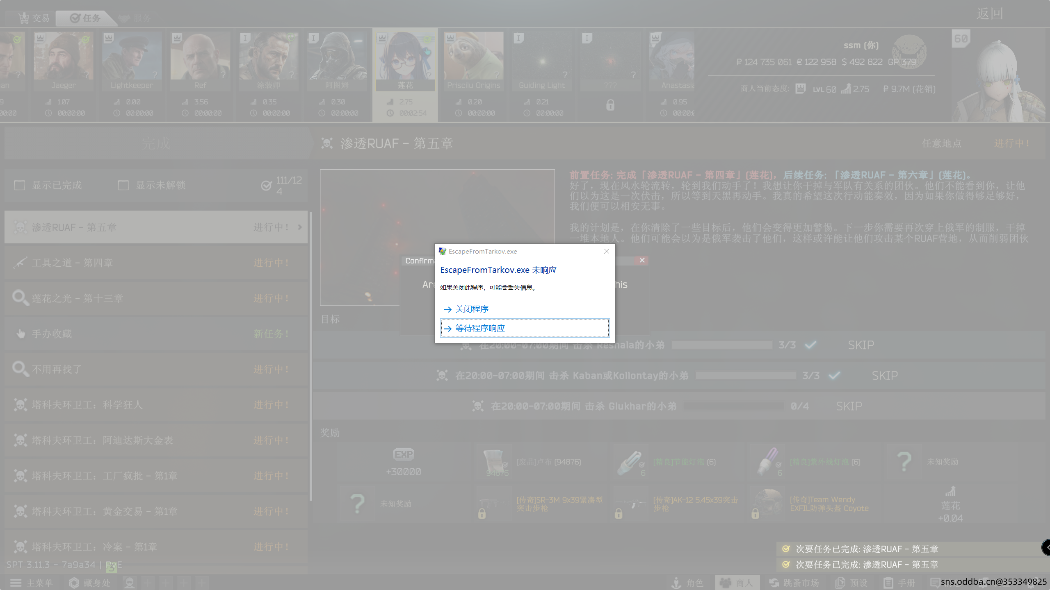The width and height of the screenshot is (1050, 590).
Task: Select the Ref trader portrait
Action: pos(200,56)
